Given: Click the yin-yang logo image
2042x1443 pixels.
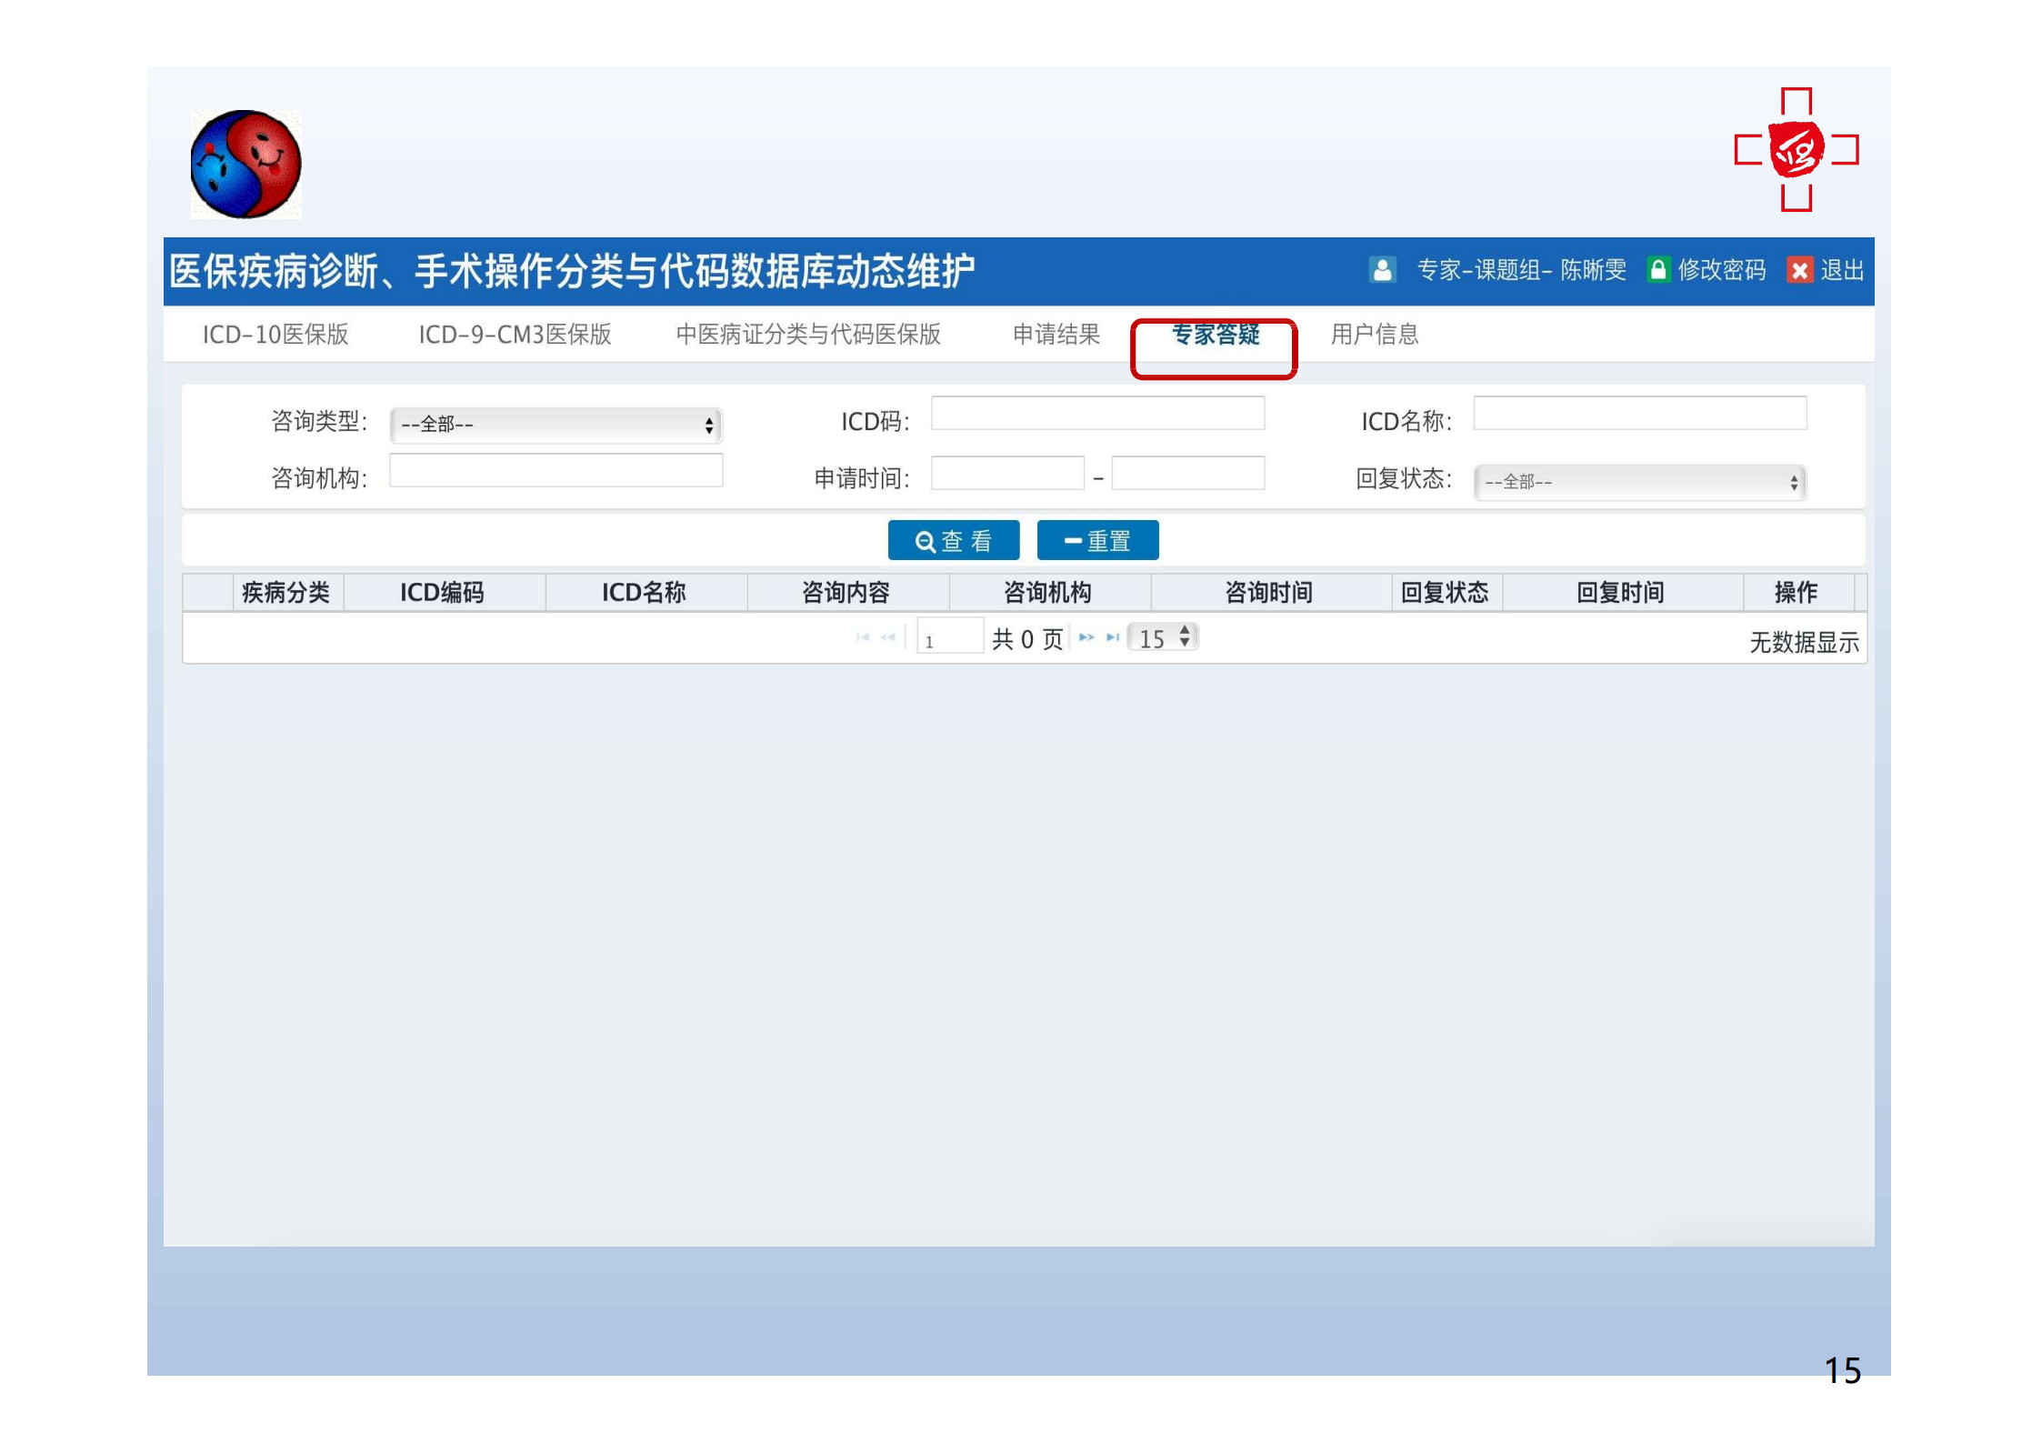Looking at the screenshot, I should tap(245, 165).
